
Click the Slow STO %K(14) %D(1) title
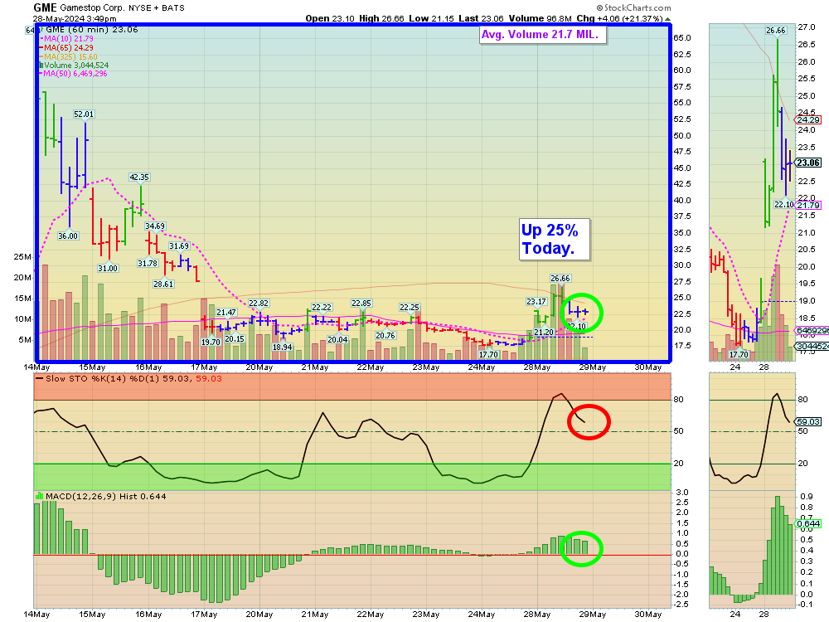click(128, 379)
